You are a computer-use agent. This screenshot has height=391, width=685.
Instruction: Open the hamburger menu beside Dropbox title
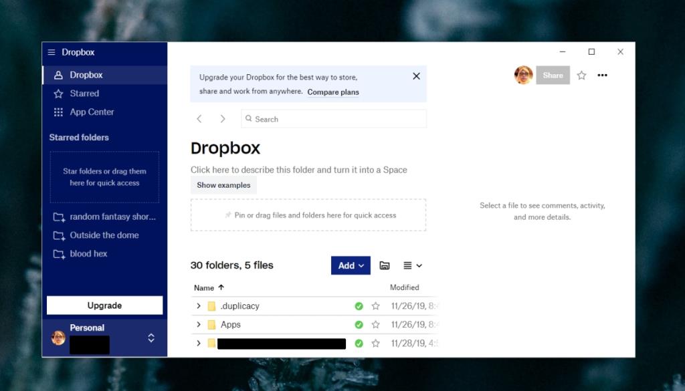52,52
